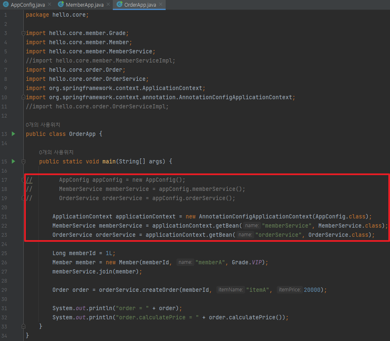Click the MemberApp.java file type icon
This screenshot has width=390, height=341.
tap(61, 4)
